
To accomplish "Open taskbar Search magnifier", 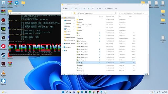I will click(x=67, y=92).
